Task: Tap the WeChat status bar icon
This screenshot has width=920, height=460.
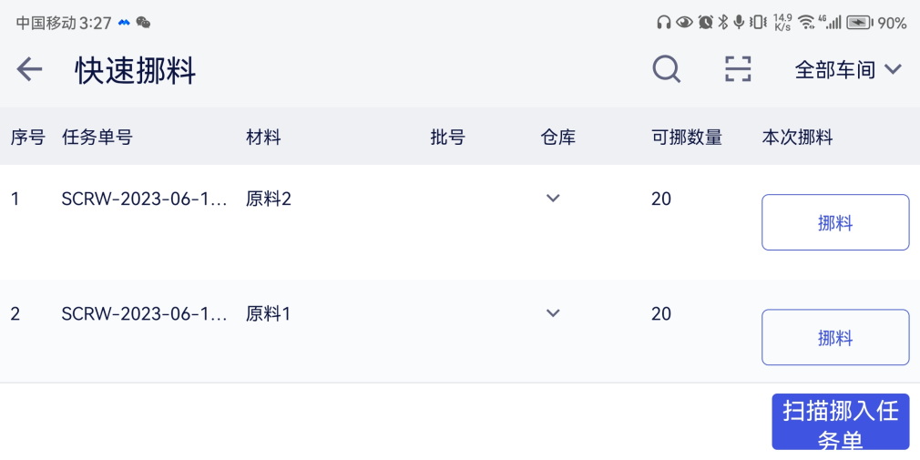Action: 143,23
